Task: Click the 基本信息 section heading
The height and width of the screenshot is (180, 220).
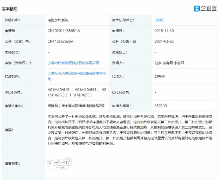Action: pos(10,9)
